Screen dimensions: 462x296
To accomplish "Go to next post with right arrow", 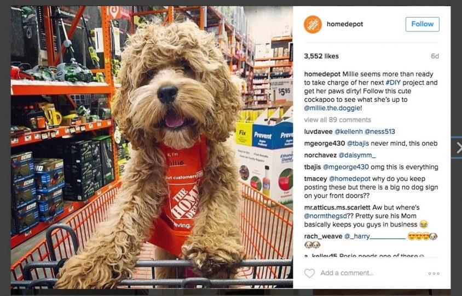I will (x=459, y=147).
